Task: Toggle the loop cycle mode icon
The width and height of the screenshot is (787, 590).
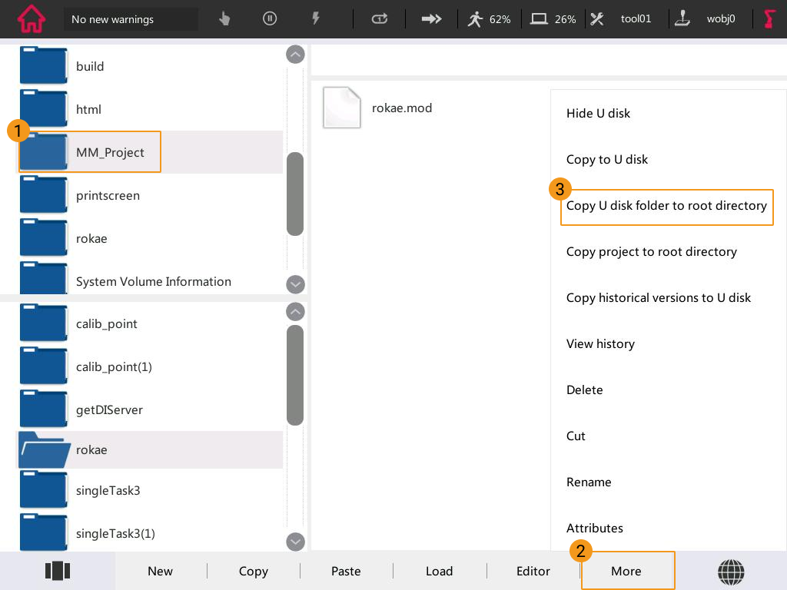Action: (380, 19)
